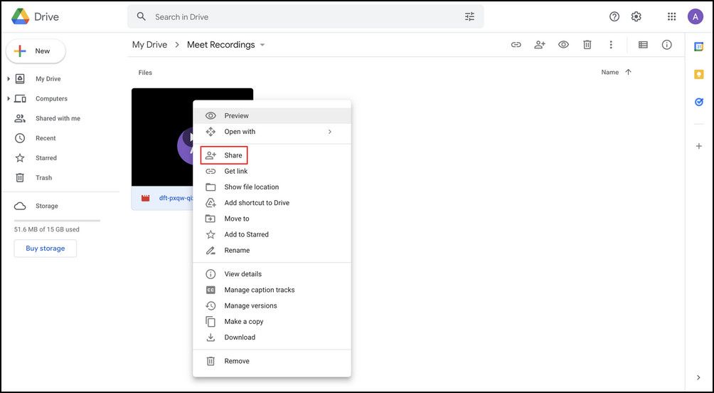Click the storage usage bar
Screen dimensions: 714x393
tap(57, 221)
